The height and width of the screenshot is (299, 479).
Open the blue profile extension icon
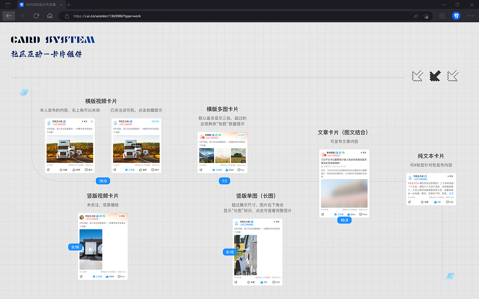pos(456,16)
